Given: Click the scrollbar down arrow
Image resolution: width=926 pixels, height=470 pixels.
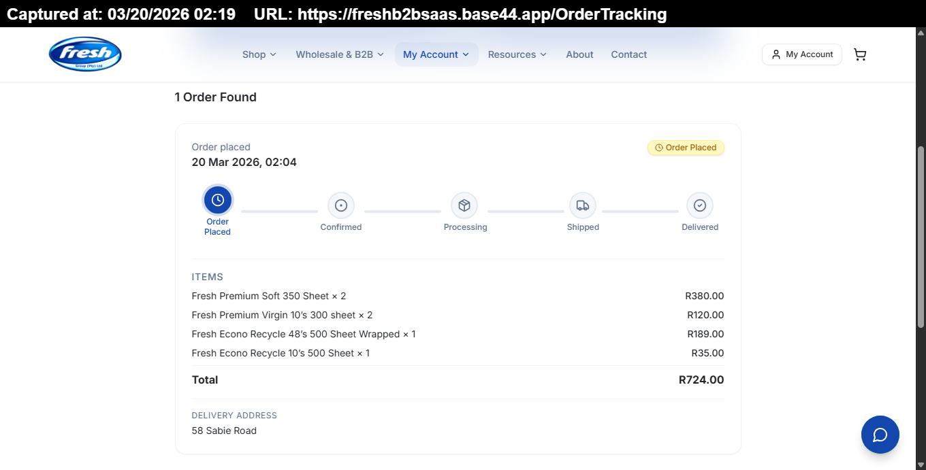Looking at the screenshot, I should [x=921, y=465].
